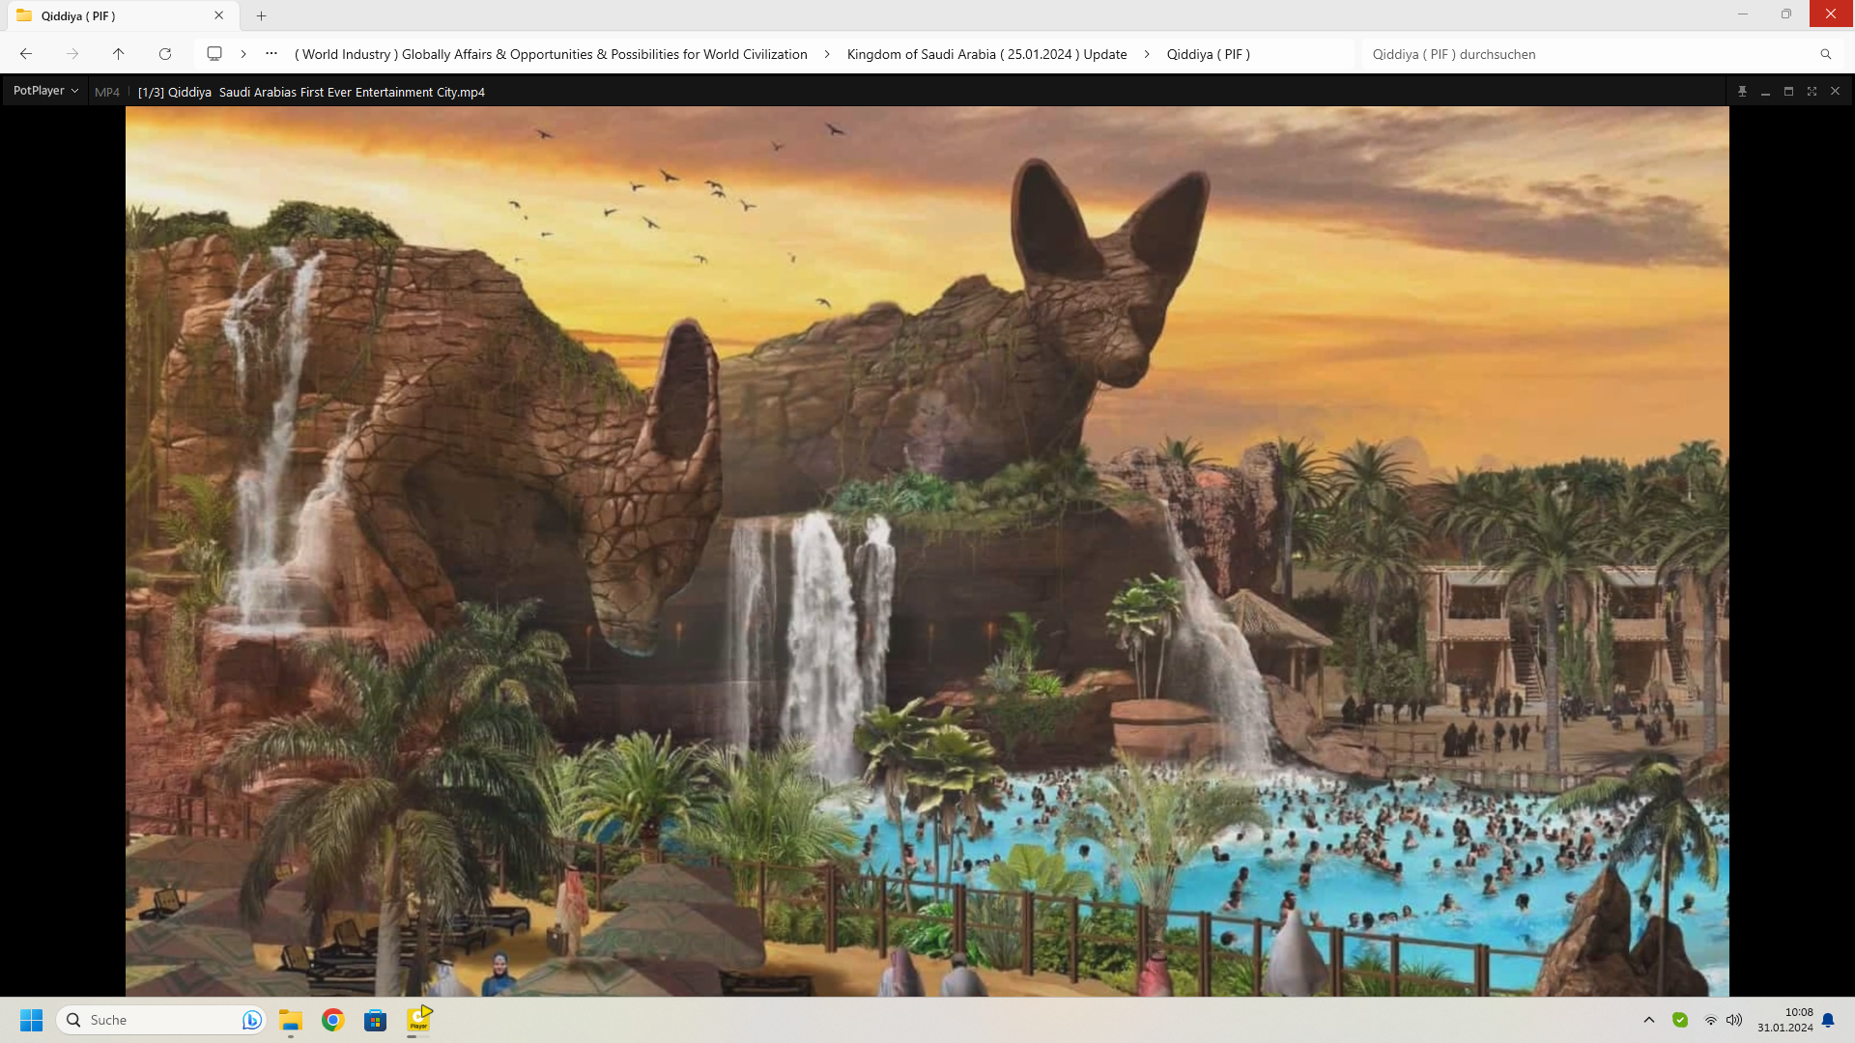Open File Explorer from the taskbar

291,1020
